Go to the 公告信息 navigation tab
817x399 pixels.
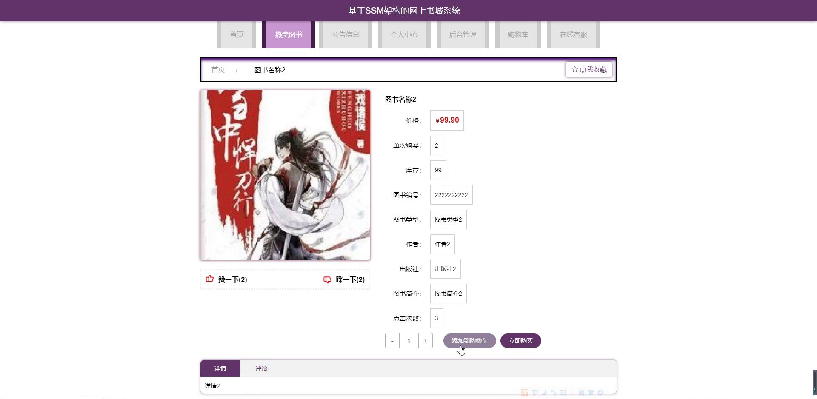pyautogui.click(x=346, y=35)
